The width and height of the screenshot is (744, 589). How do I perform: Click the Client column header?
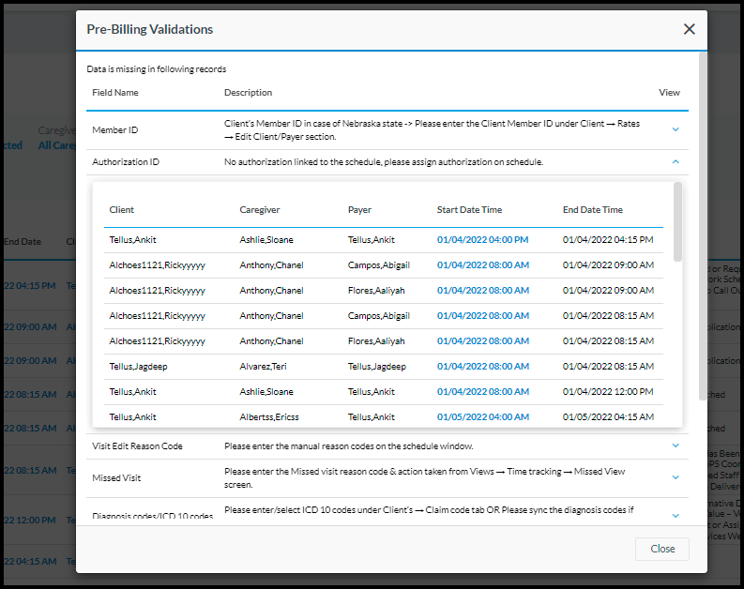click(122, 209)
